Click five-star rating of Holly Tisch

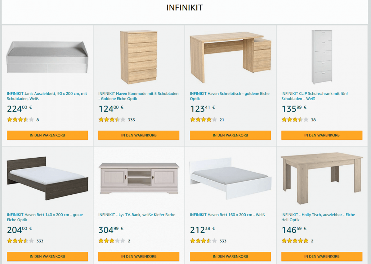click(295, 241)
